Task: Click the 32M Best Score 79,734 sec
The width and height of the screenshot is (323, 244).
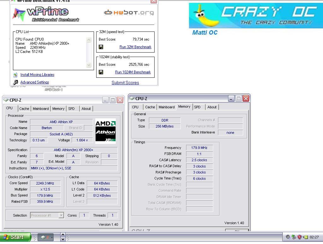Action: point(141,39)
